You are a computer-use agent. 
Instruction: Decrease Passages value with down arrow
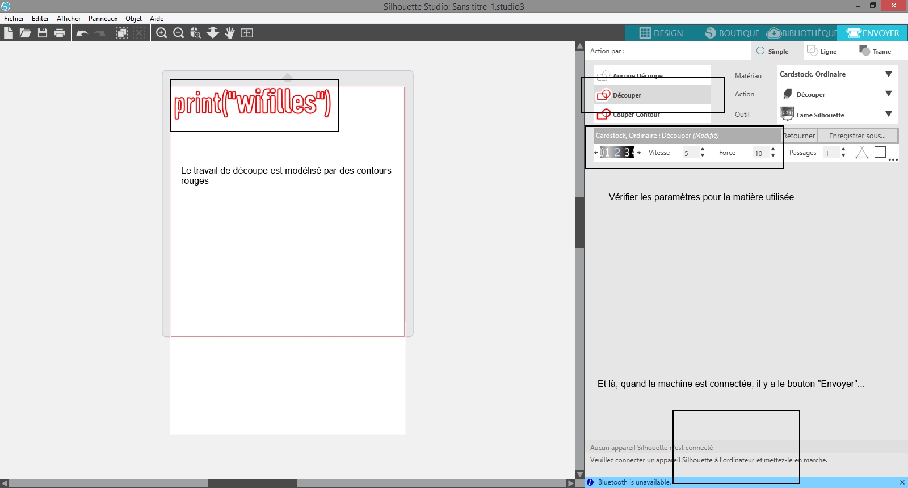click(843, 155)
